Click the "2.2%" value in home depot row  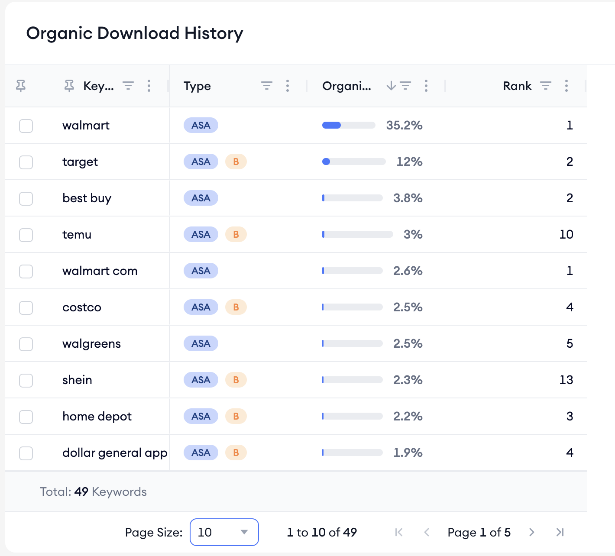point(408,416)
